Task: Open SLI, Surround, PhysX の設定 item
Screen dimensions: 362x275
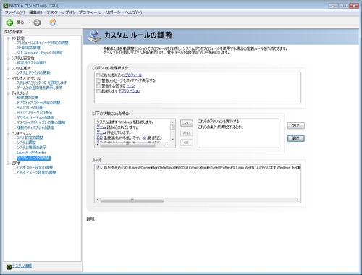Action: click(40, 53)
